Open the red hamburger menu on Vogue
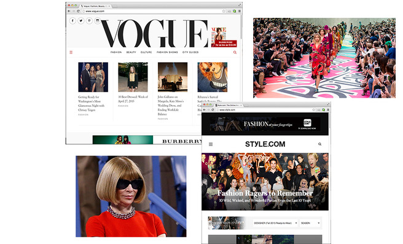Viewport: 403px width, 244px height. click(71, 52)
